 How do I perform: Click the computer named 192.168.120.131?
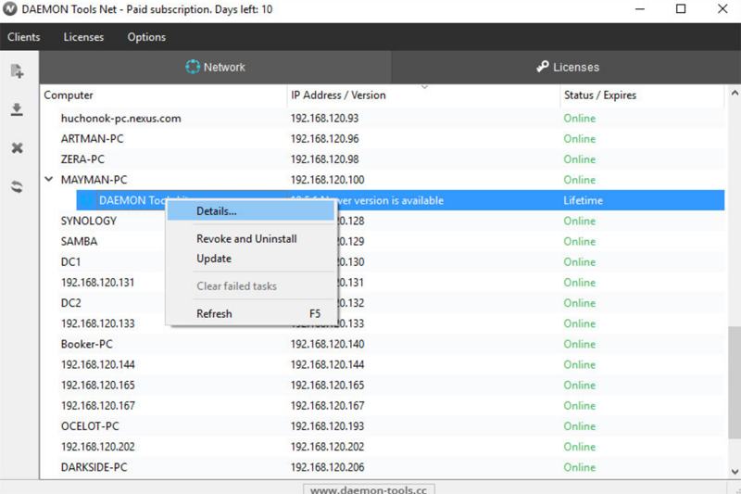point(98,282)
